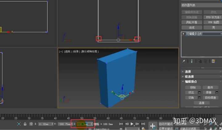The image size is (222, 130).
Task: Toggle the 设置关键点 set key mode button
Action: 166,128
